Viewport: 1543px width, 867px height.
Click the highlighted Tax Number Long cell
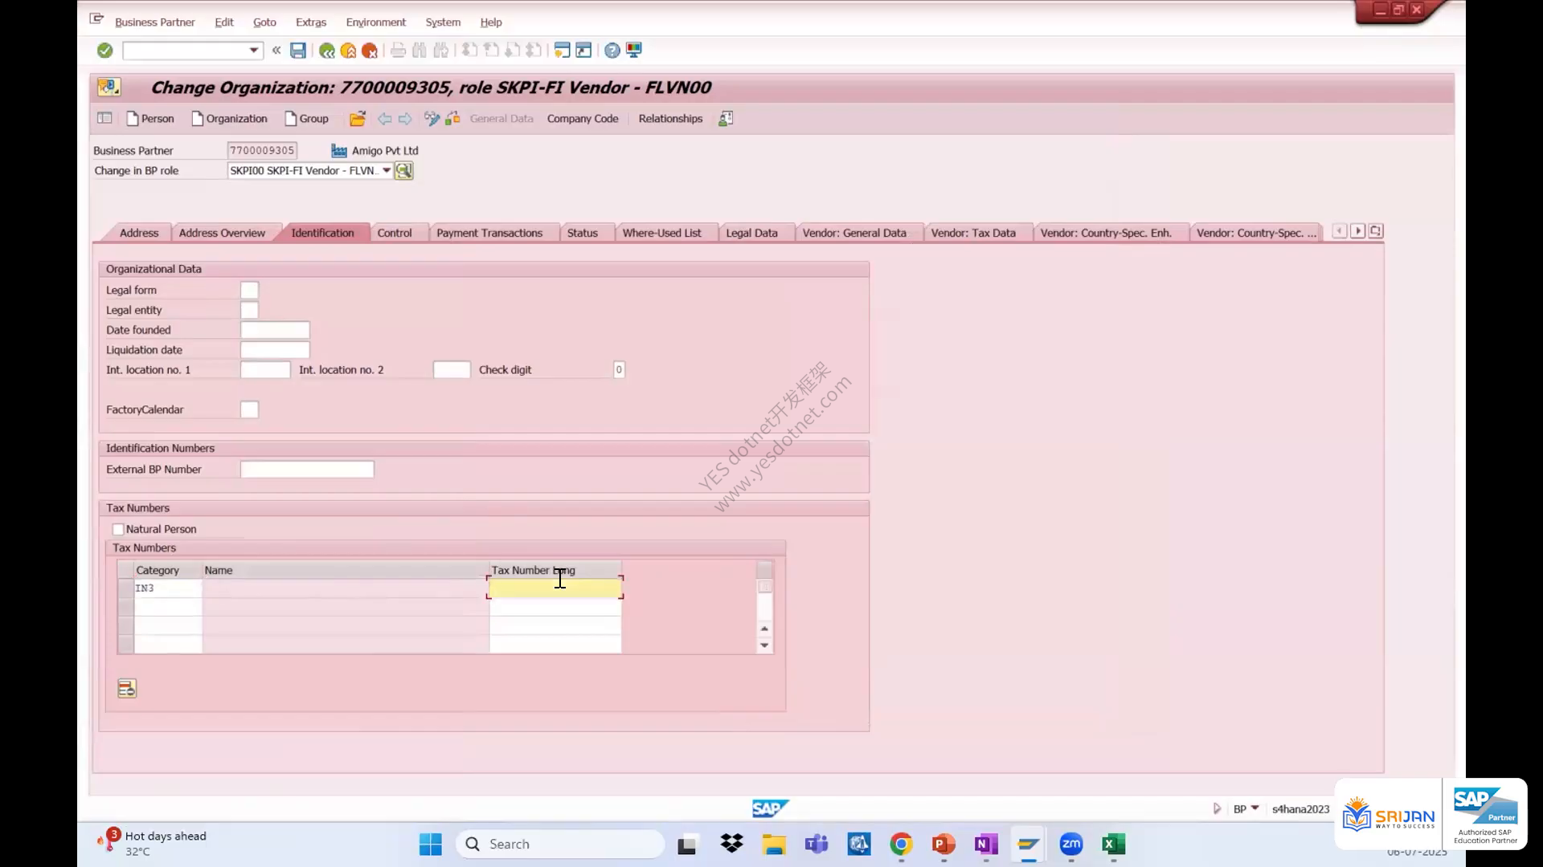pyautogui.click(x=555, y=588)
